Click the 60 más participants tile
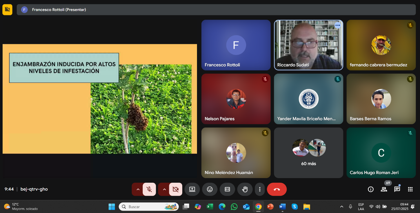 pyautogui.click(x=308, y=153)
